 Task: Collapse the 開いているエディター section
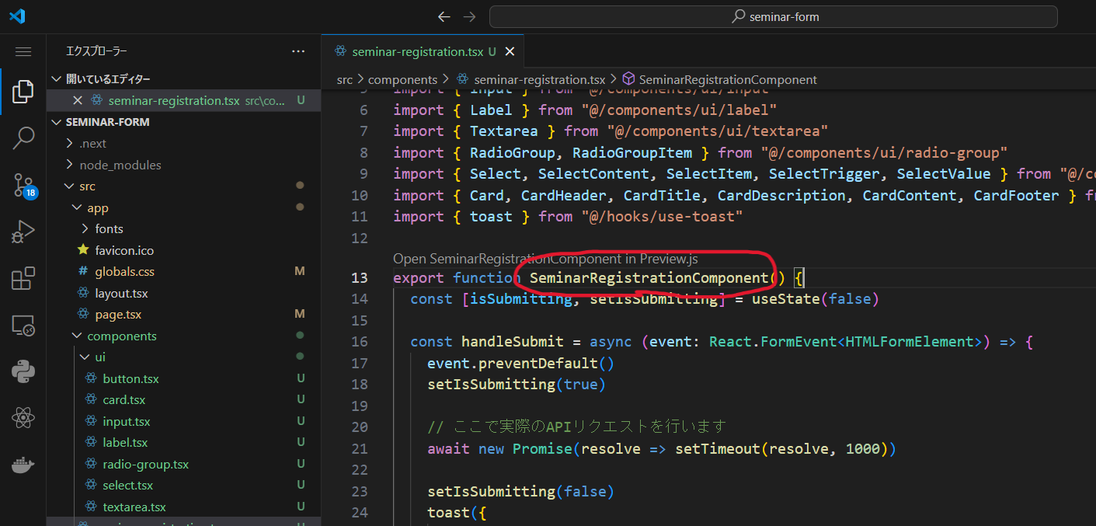[183, 78]
